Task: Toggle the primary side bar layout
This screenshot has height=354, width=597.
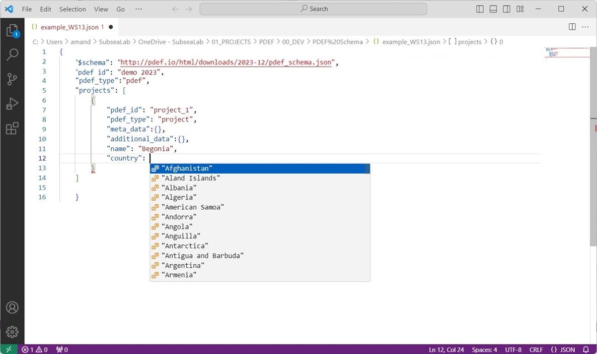Action: pyautogui.click(x=480, y=9)
